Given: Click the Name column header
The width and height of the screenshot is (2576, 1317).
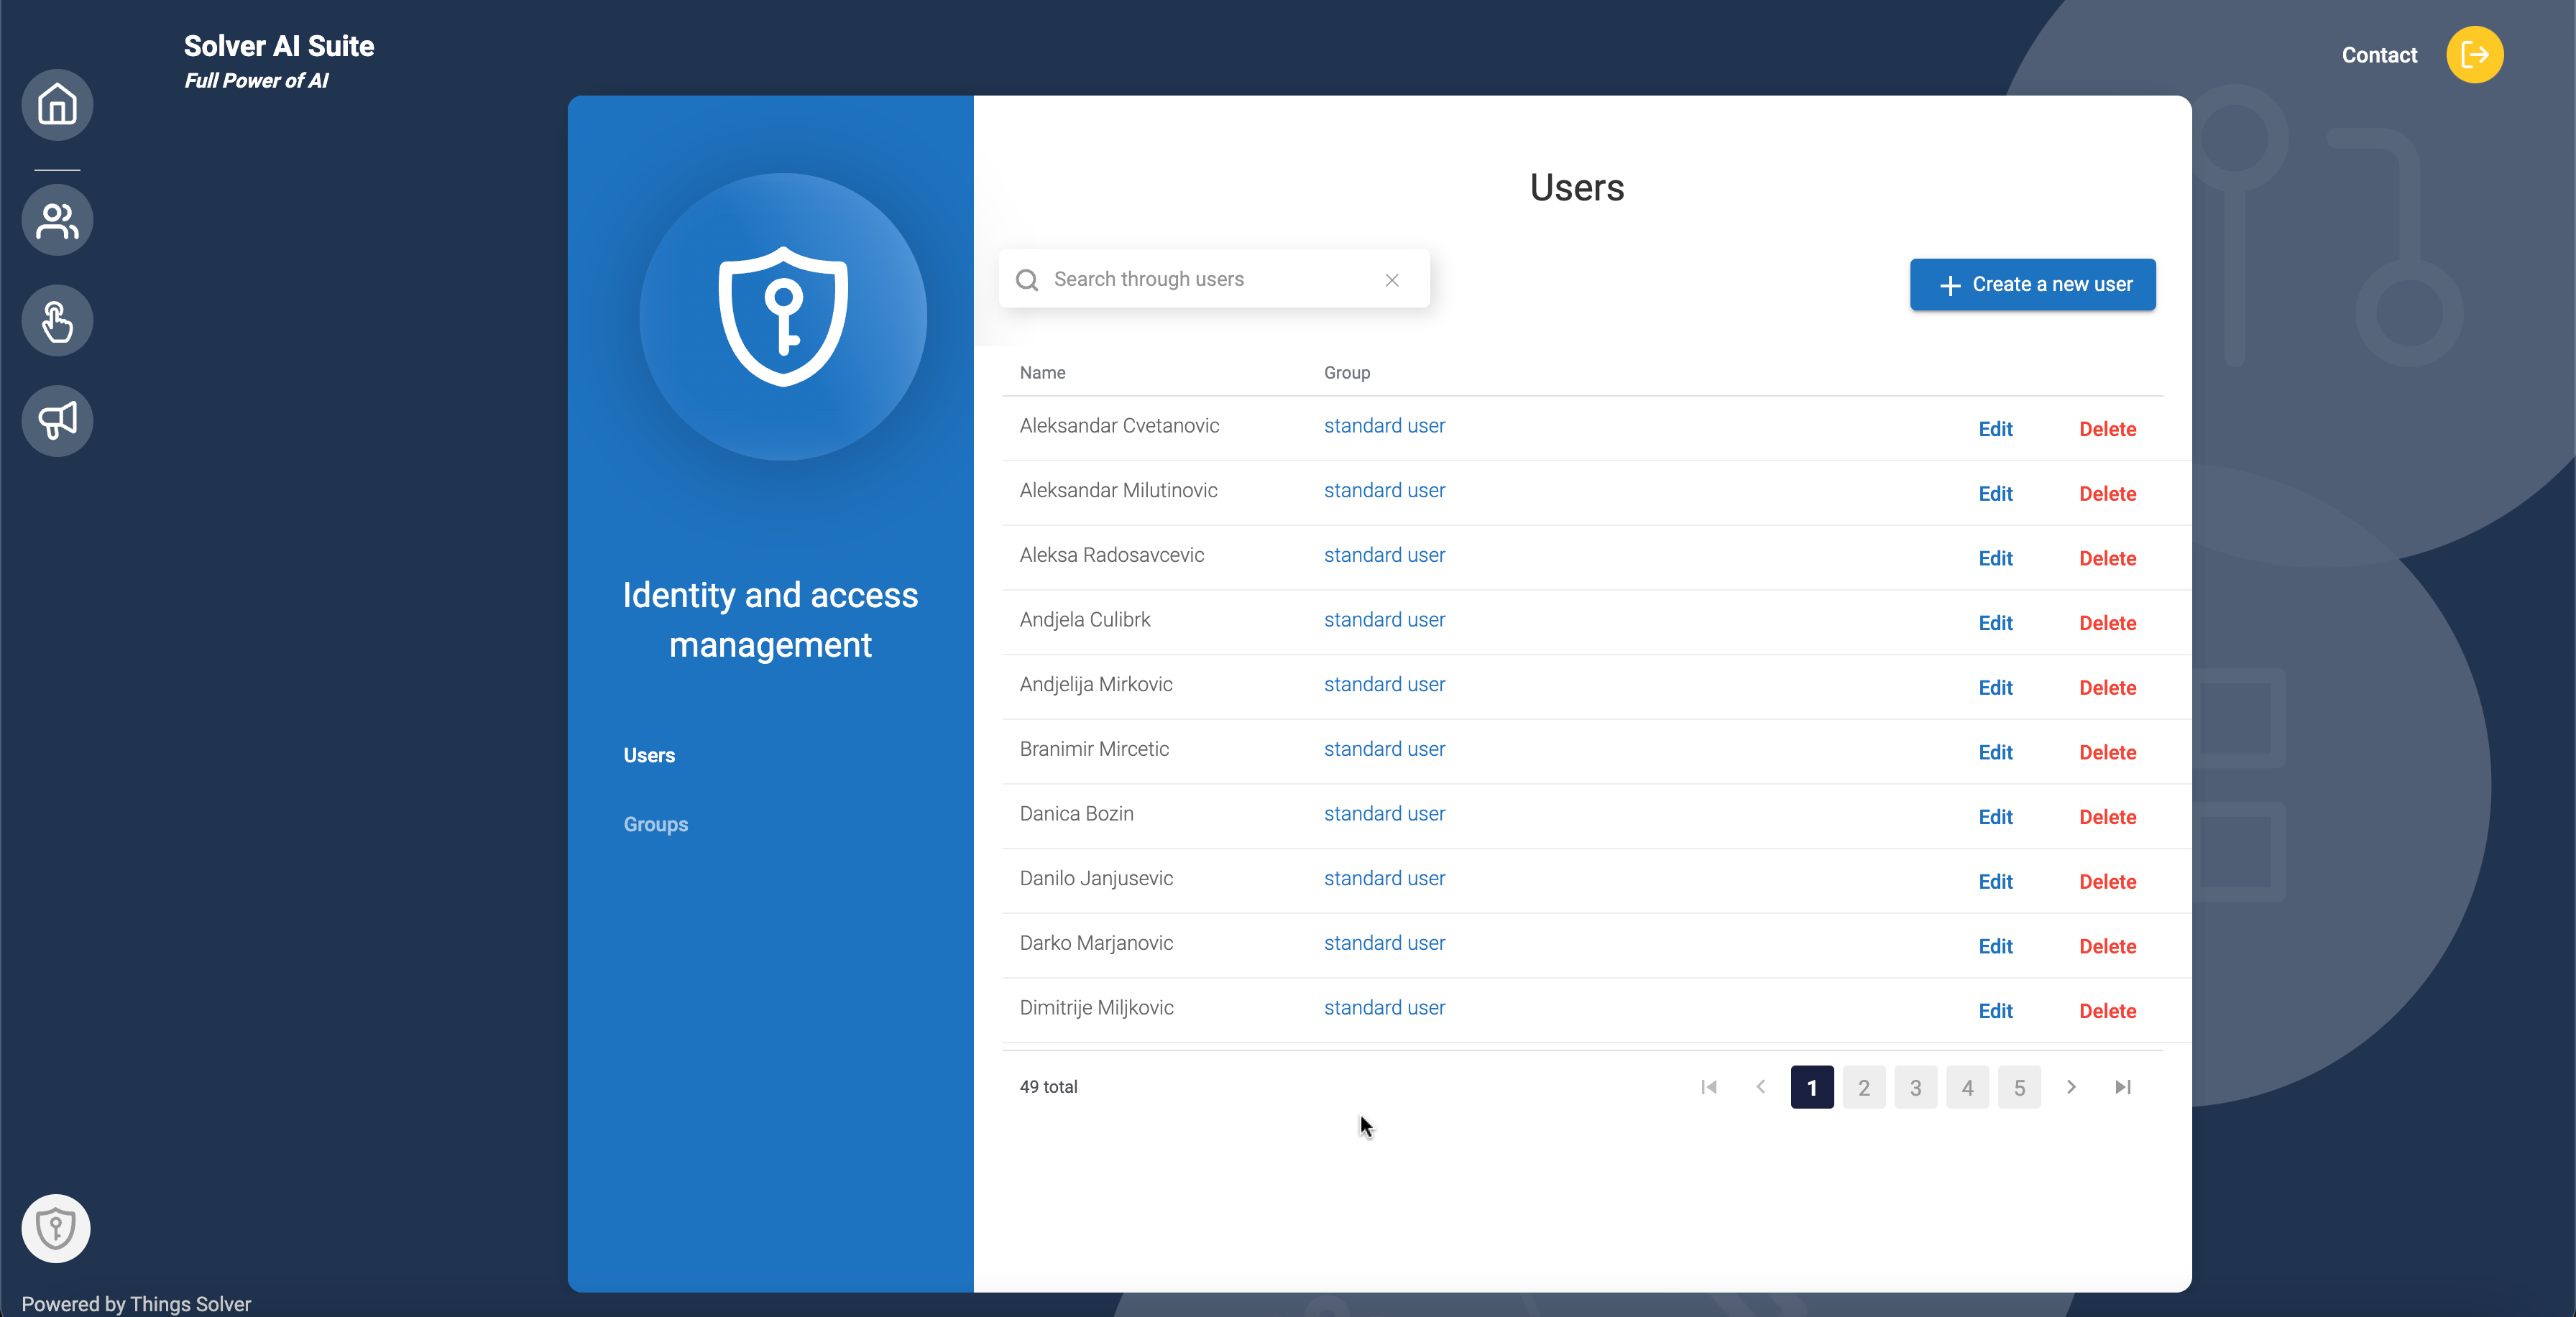Looking at the screenshot, I should 1042,373.
